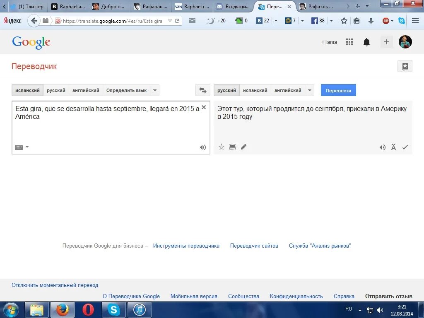Image resolution: width=424 pixels, height=318 pixels.
Task: Click the weather +20 toolbar widget
Action: tap(216, 21)
